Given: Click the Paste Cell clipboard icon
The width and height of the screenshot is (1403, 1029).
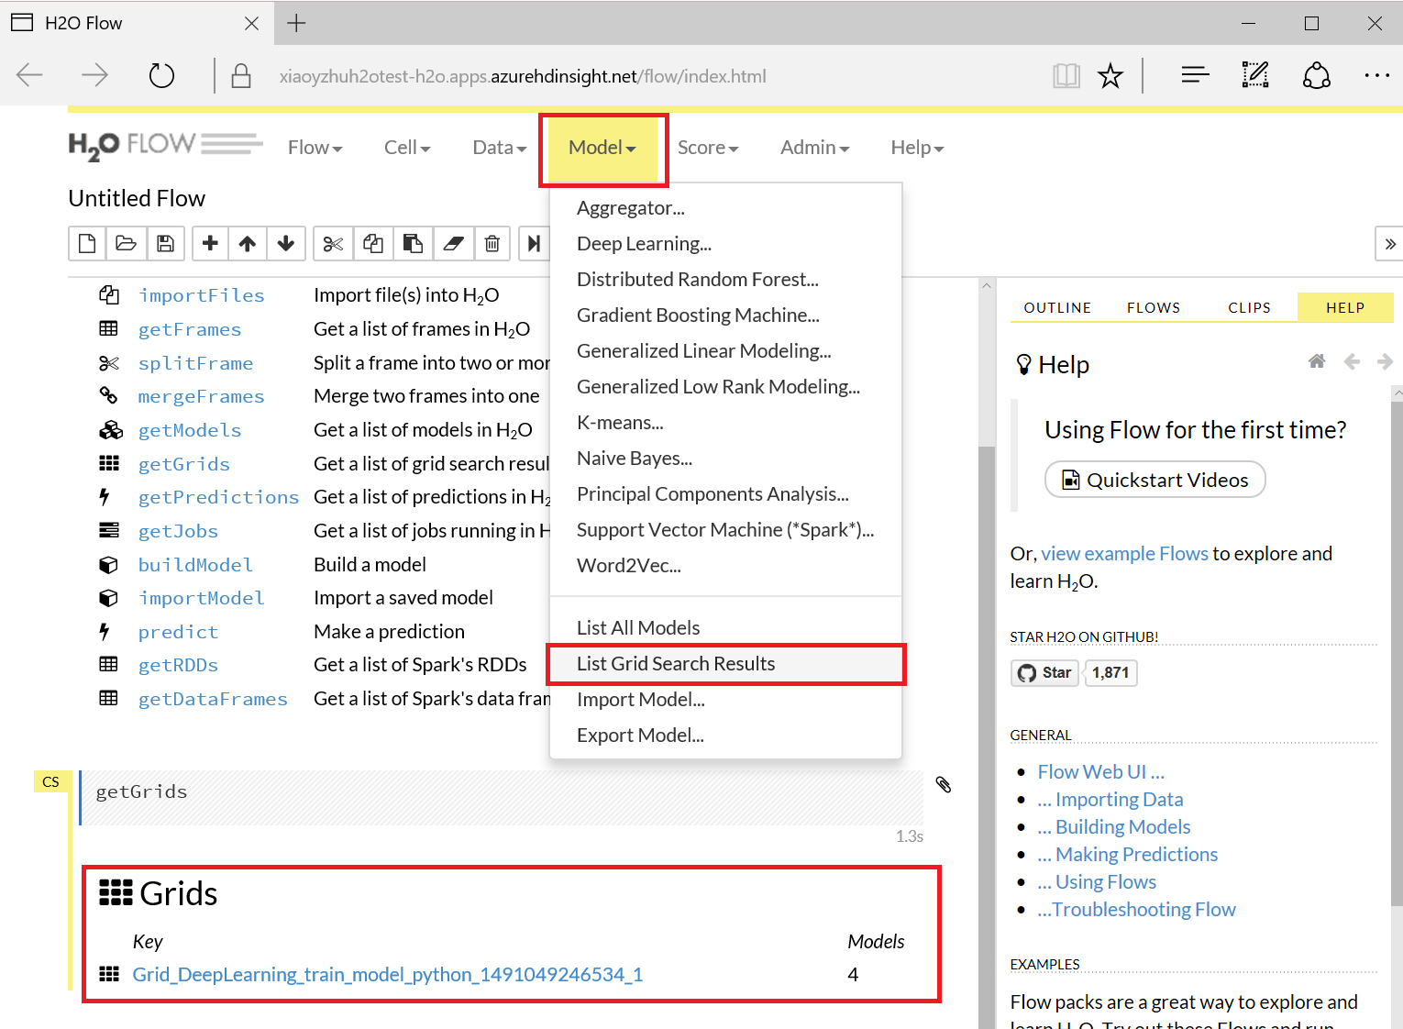Looking at the screenshot, I should pos(413,243).
